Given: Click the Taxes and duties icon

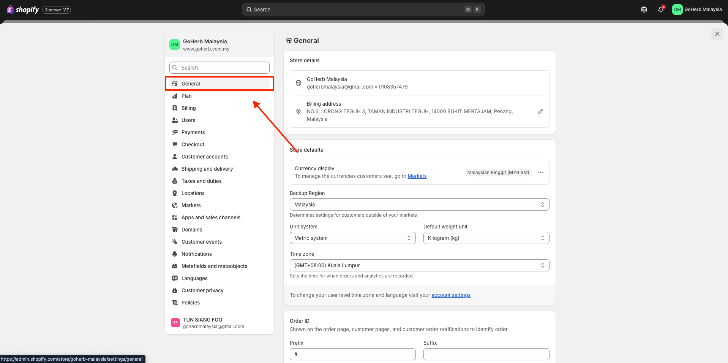Looking at the screenshot, I should coord(175,181).
